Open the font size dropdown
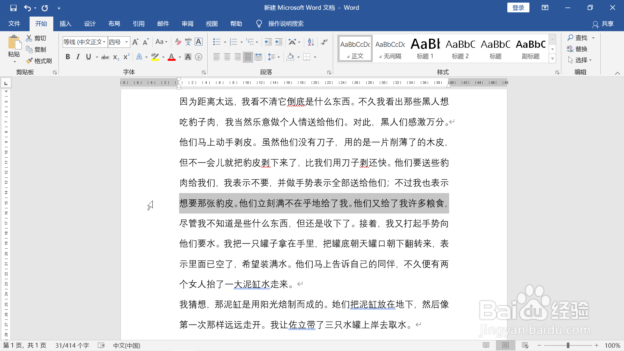This screenshot has height=351, width=624. pos(126,42)
